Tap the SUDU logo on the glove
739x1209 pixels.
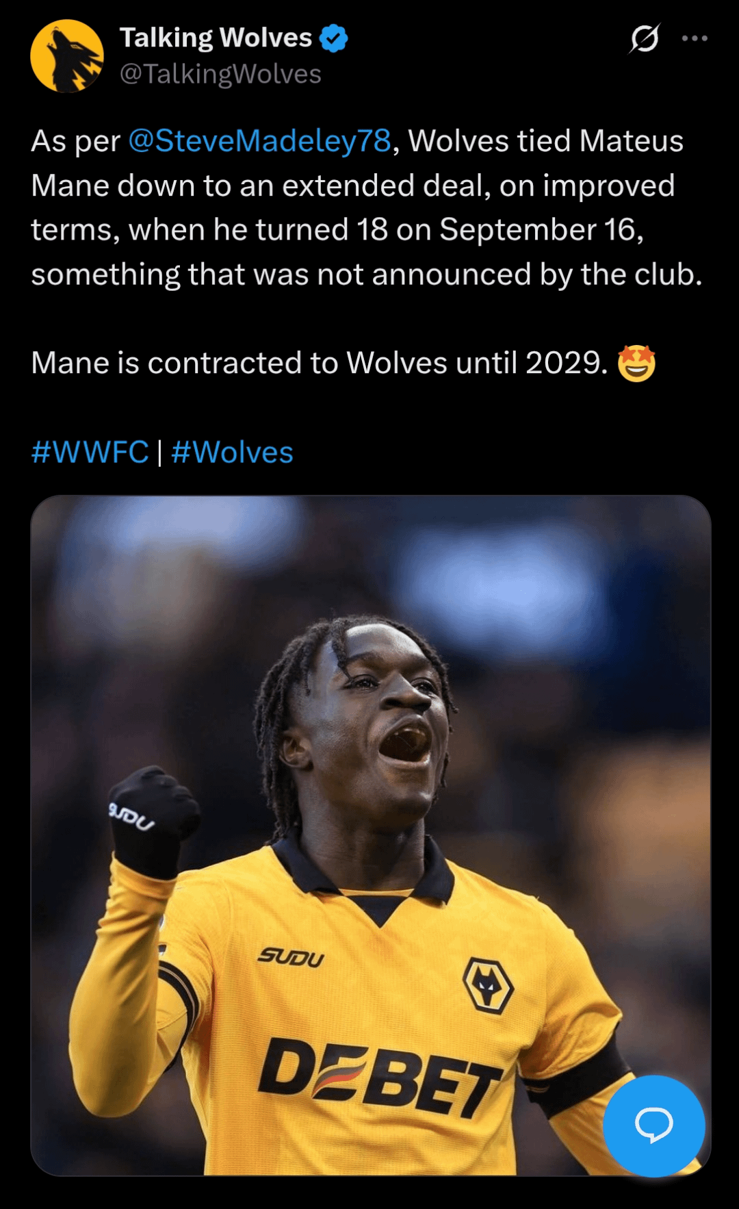131,817
